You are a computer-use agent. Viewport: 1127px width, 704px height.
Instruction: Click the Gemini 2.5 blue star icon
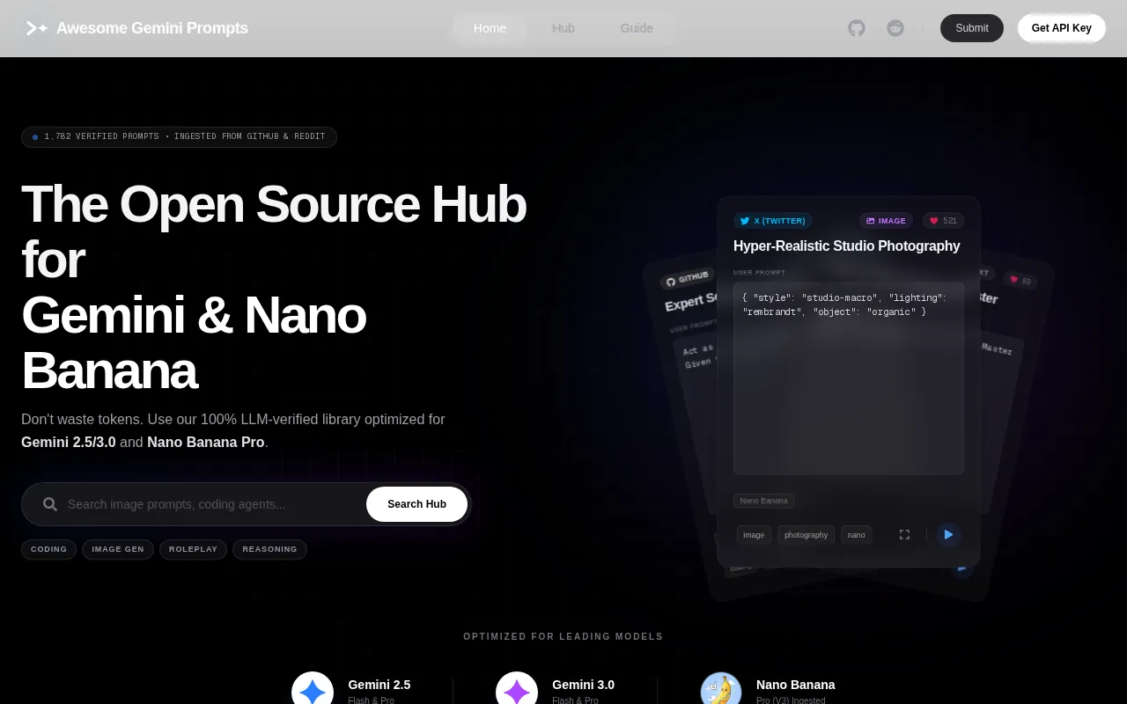[x=313, y=692]
